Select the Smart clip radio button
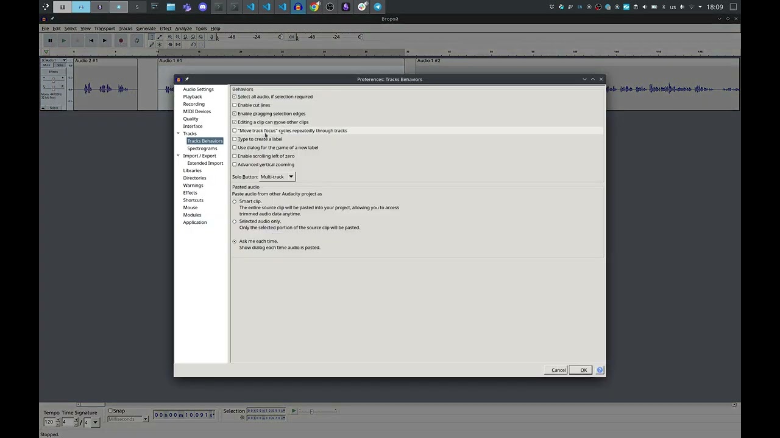780x438 pixels. point(235,202)
